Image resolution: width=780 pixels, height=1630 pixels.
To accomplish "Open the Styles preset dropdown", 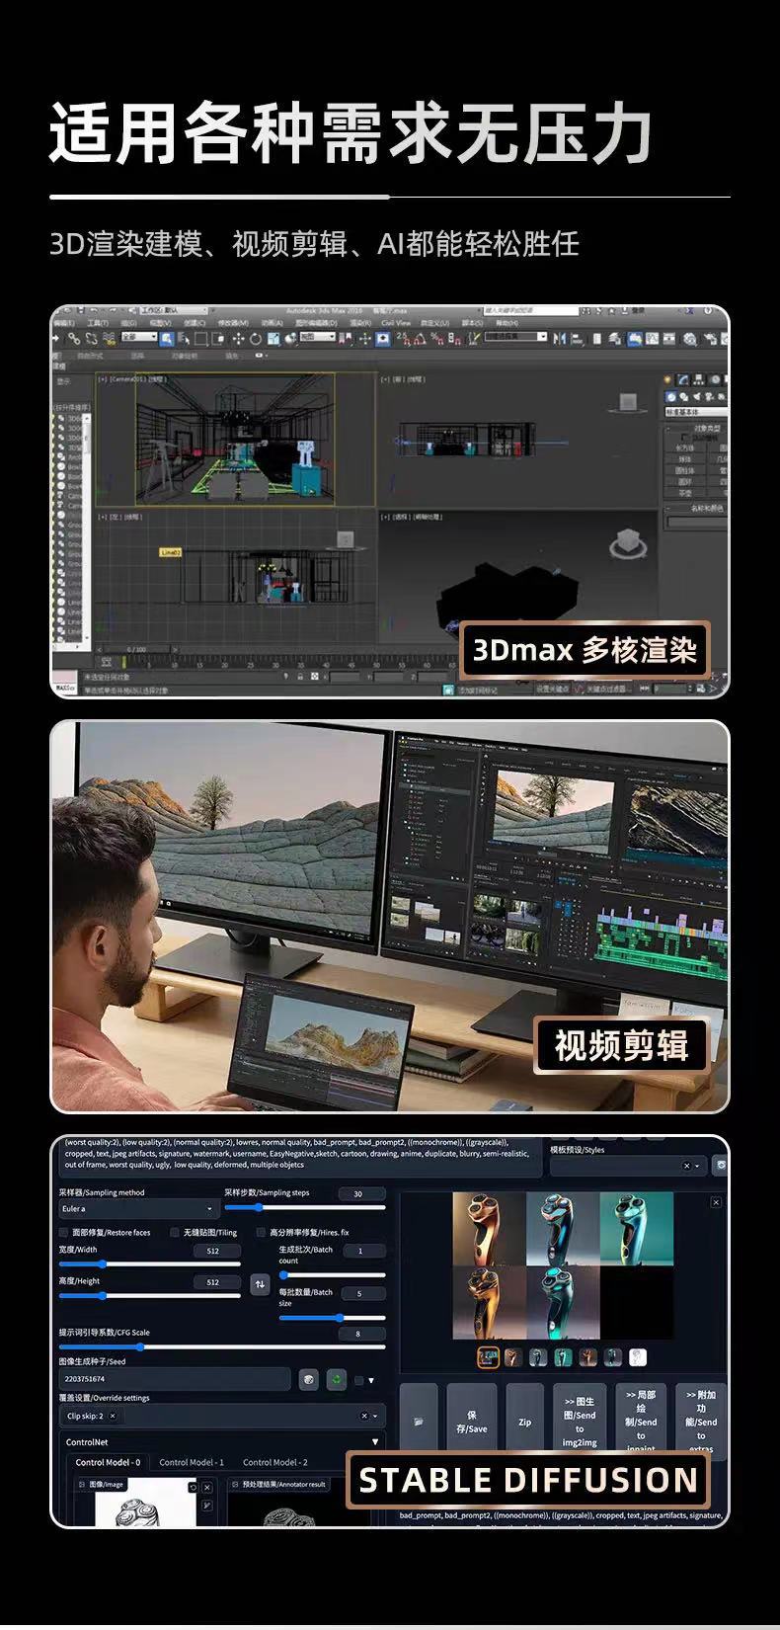I will [x=697, y=1166].
